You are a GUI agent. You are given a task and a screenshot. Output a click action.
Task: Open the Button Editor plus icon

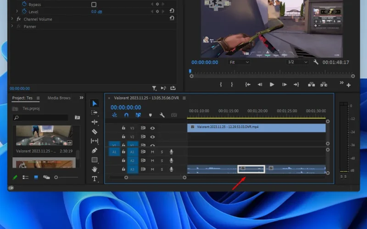click(349, 85)
